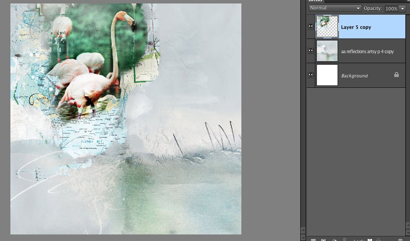The width and height of the screenshot is (410, 241).
Task: Click the Opacity label in Layers panel
Action: tap(373, 8)
